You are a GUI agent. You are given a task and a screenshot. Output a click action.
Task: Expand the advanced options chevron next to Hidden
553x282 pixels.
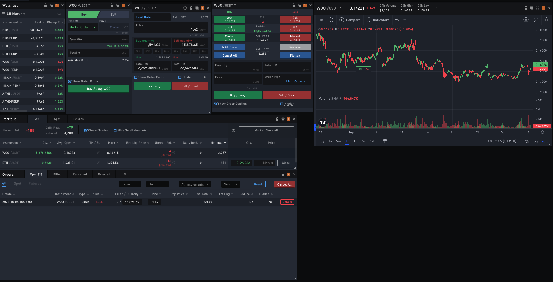pos(205,77)
